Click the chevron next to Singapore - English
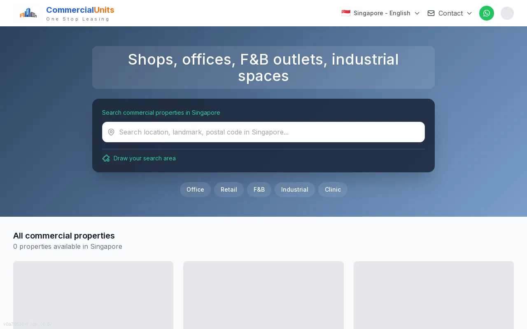This screenshot has width=527, height=329. pyautogui.click(x=417, y=13)
